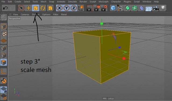Open the MoGraph menu

point(103,2)
